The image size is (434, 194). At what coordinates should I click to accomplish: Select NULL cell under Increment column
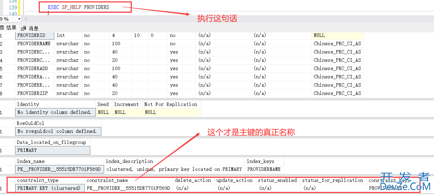pyautogui.click(x=127, y=112)
